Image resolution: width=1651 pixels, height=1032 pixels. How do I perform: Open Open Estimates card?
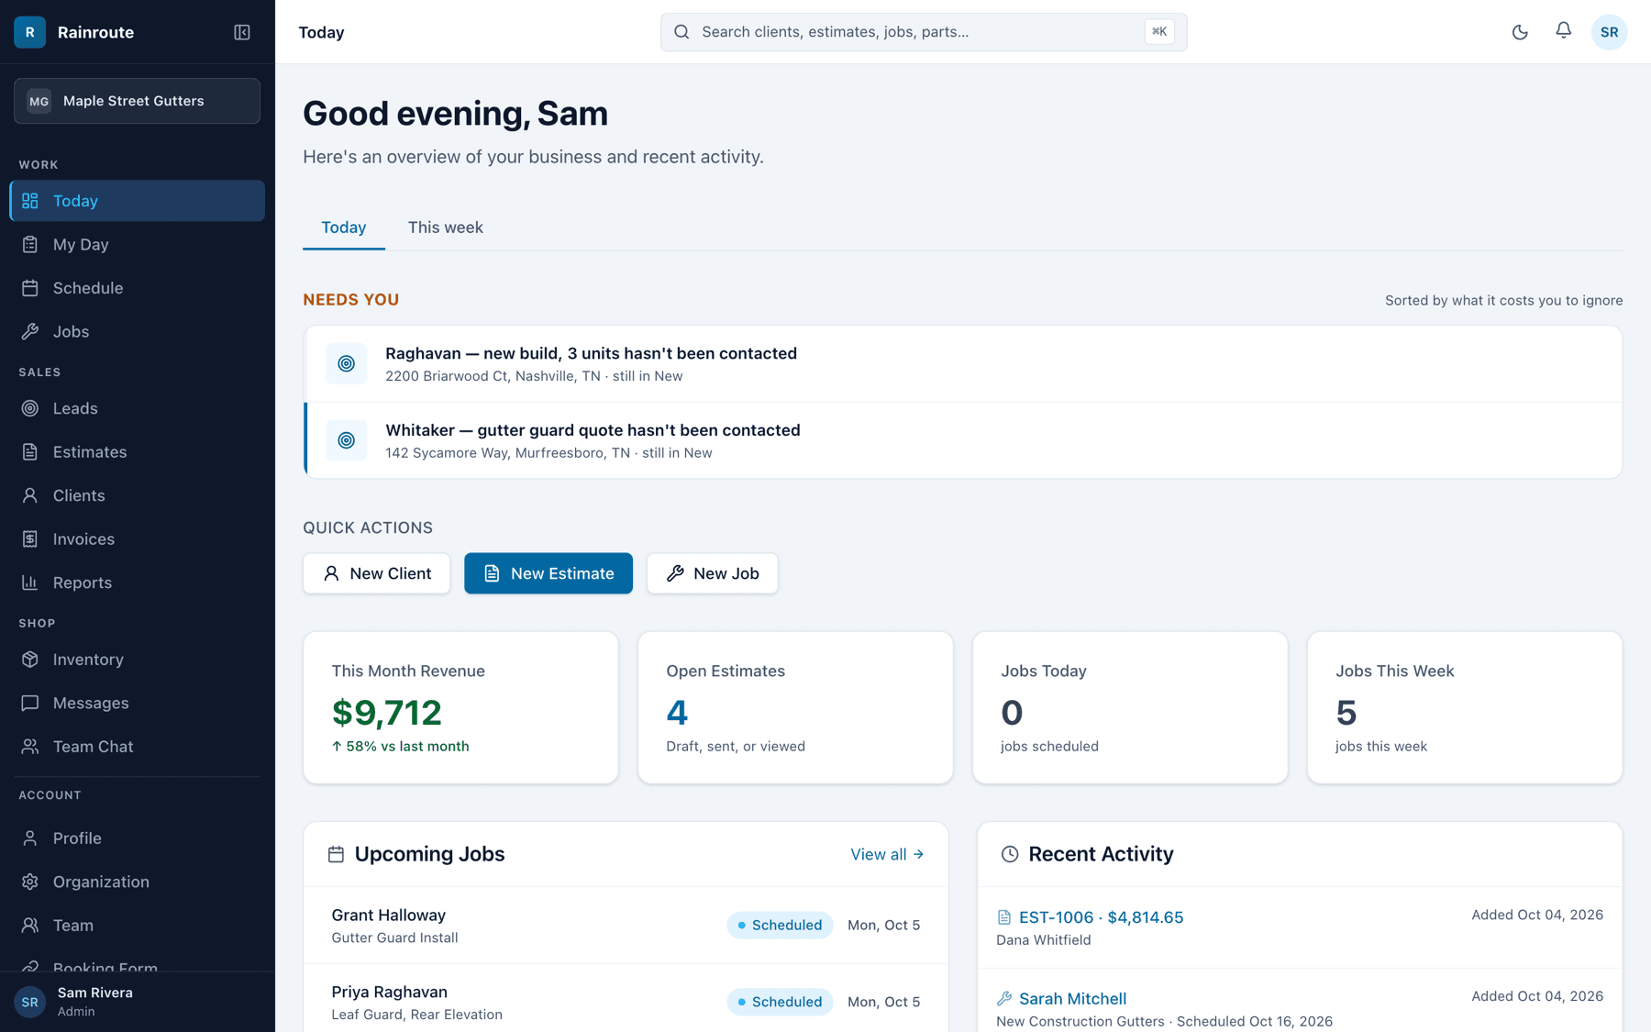[x=795, y=707]
